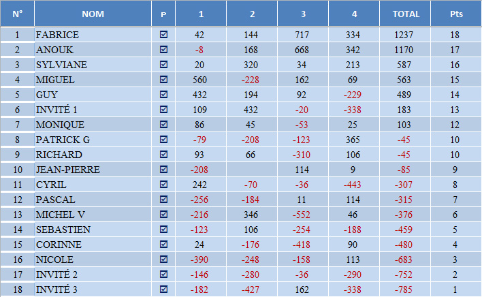Screen dimensions: 482x297
Task: Toggle the checkbox for MIGUEL
Action: [x=163, y=80]
